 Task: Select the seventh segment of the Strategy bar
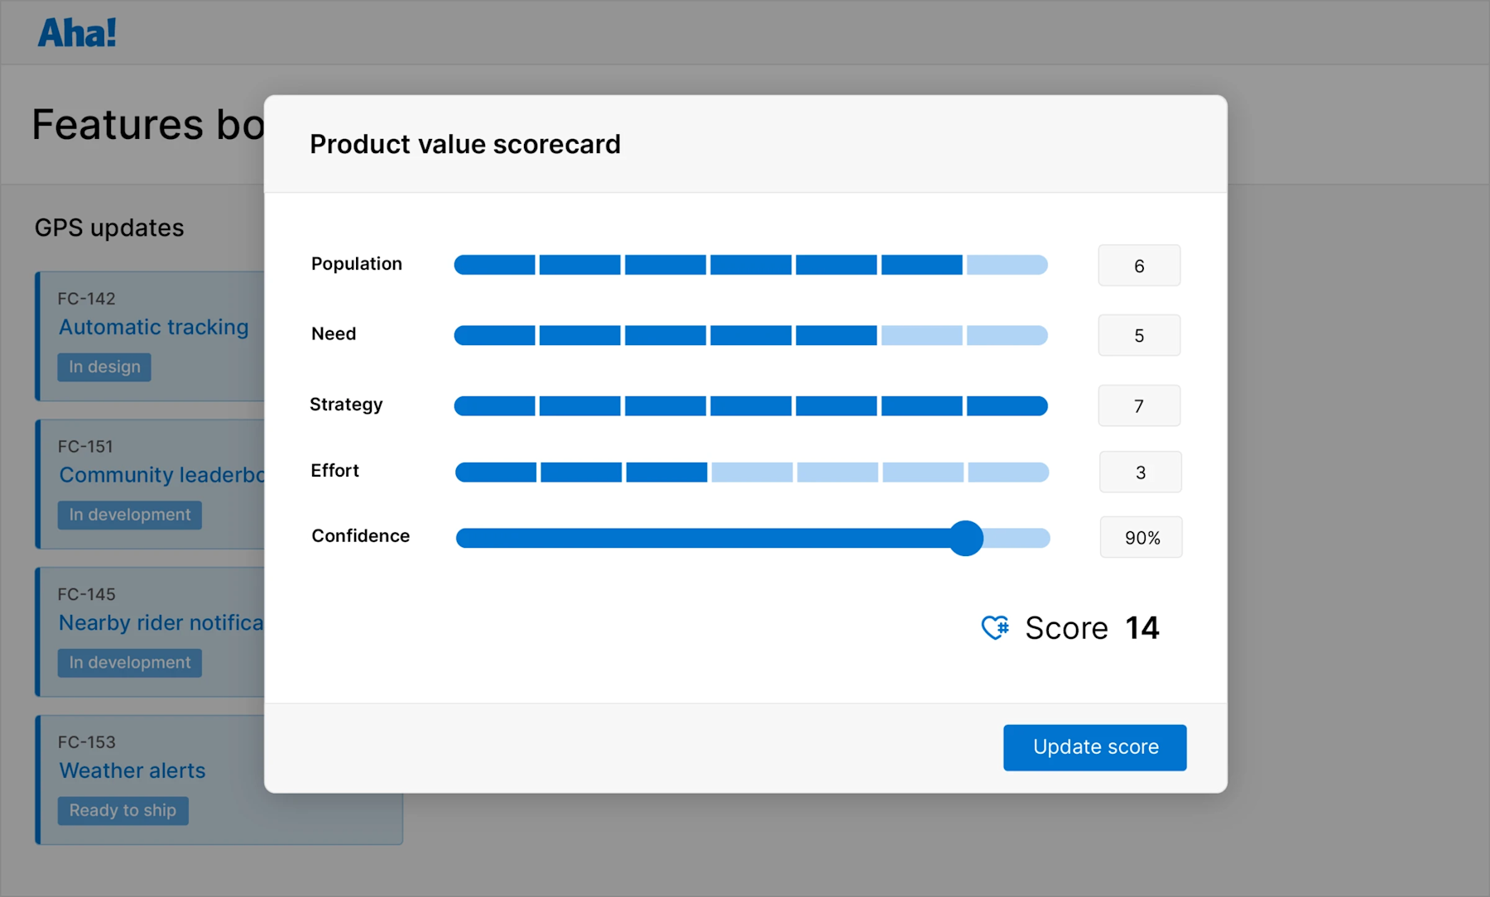(1007, 405)
